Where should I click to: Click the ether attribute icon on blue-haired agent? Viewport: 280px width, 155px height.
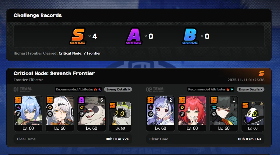coord(18,107)
